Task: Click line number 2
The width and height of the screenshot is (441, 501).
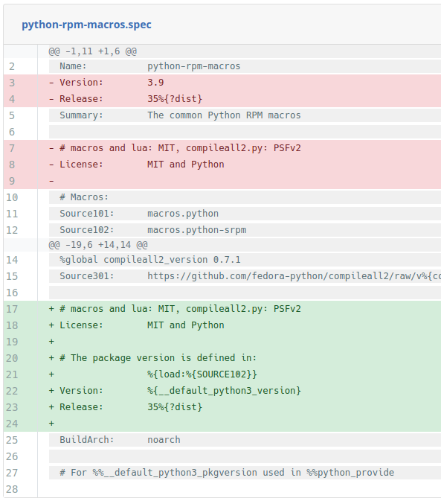Action: click(x=12, y=66)
